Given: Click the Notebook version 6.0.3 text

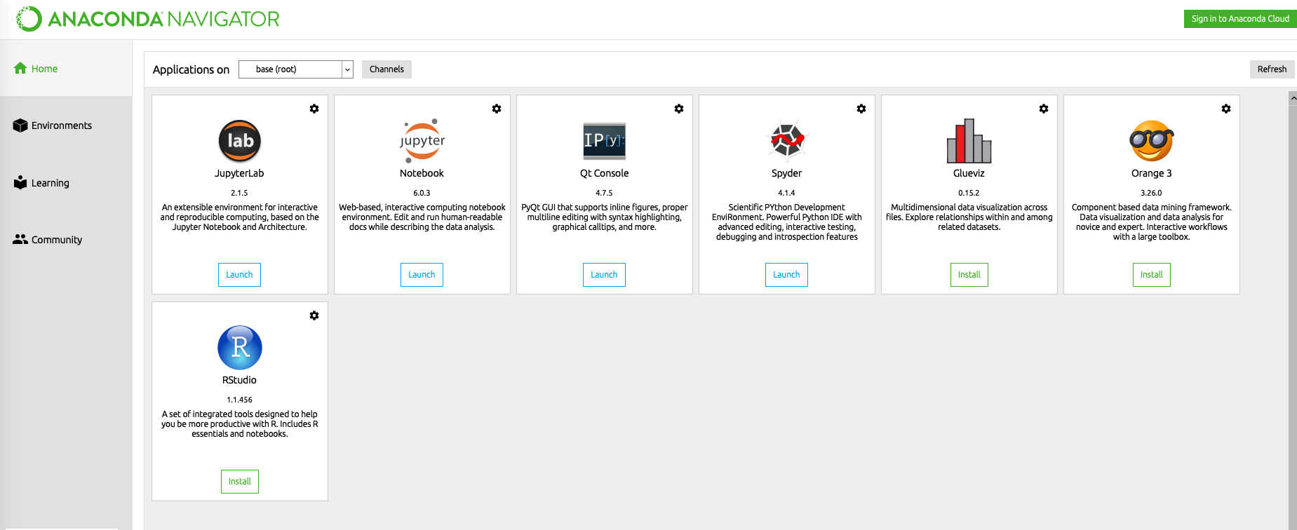Looking at the screenshot, I should [x=422, y=193].
